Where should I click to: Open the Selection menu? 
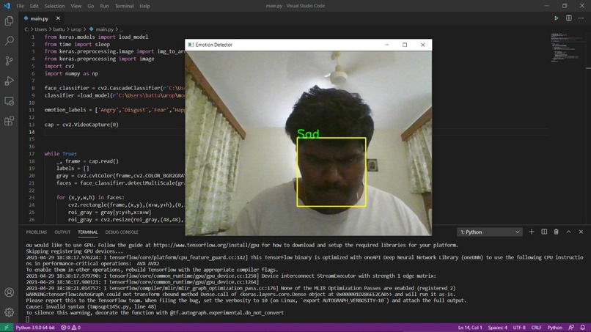pyautogui.click(x=54, y=6)
